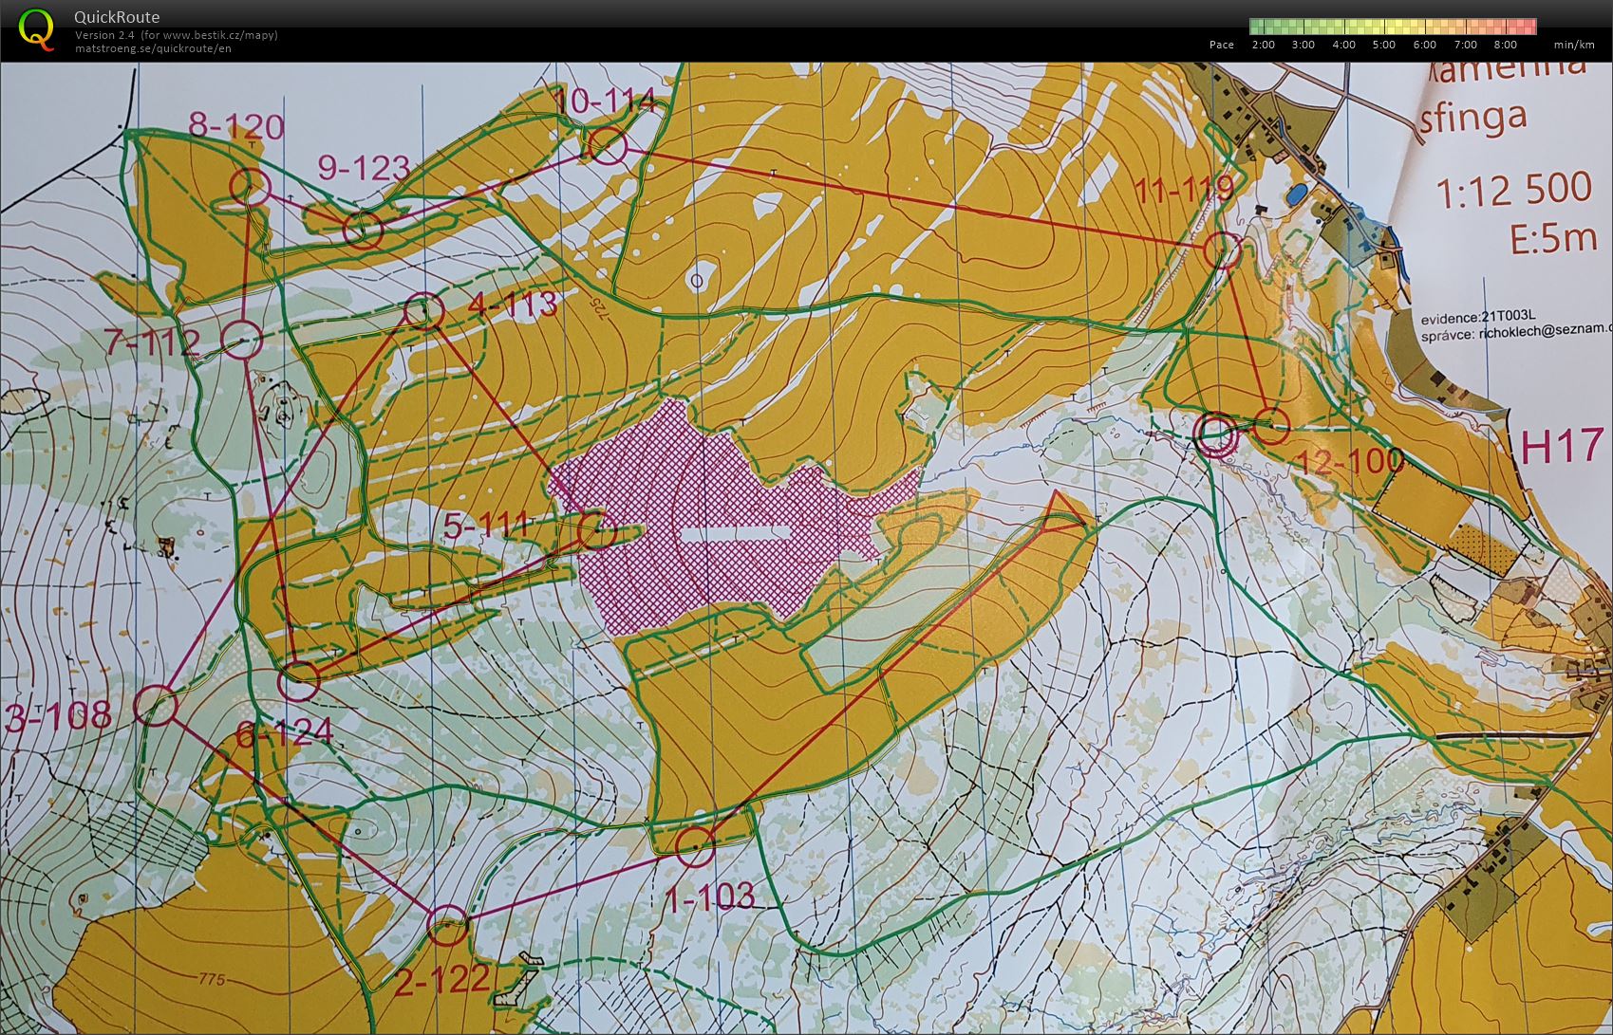Select control circle 2-122
This screenshot has height=1035, width=1613.
447,925
